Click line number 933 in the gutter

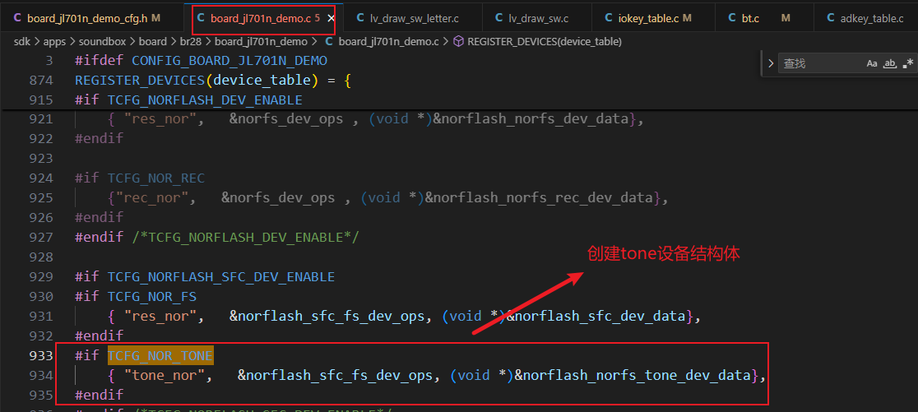click(x=41, y=355)
